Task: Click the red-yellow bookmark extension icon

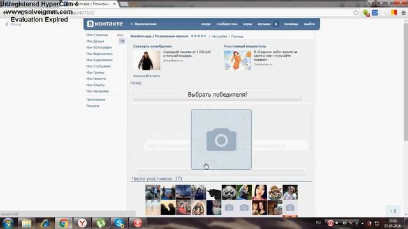Action: pos(394,13)
